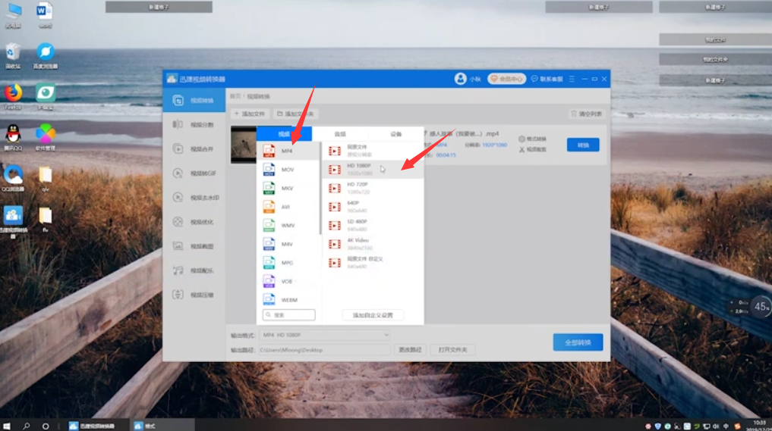The image size is (772, 431).
Task: Click the 添加文件 button
Action: click(250, 114)
